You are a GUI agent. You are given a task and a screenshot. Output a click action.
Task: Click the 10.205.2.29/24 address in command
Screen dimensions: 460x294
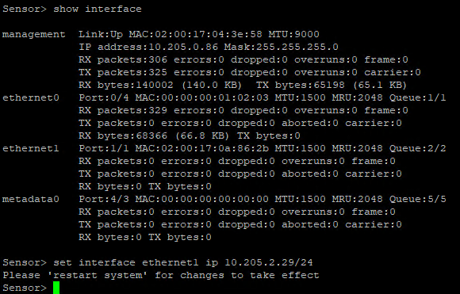coord(269,262)
